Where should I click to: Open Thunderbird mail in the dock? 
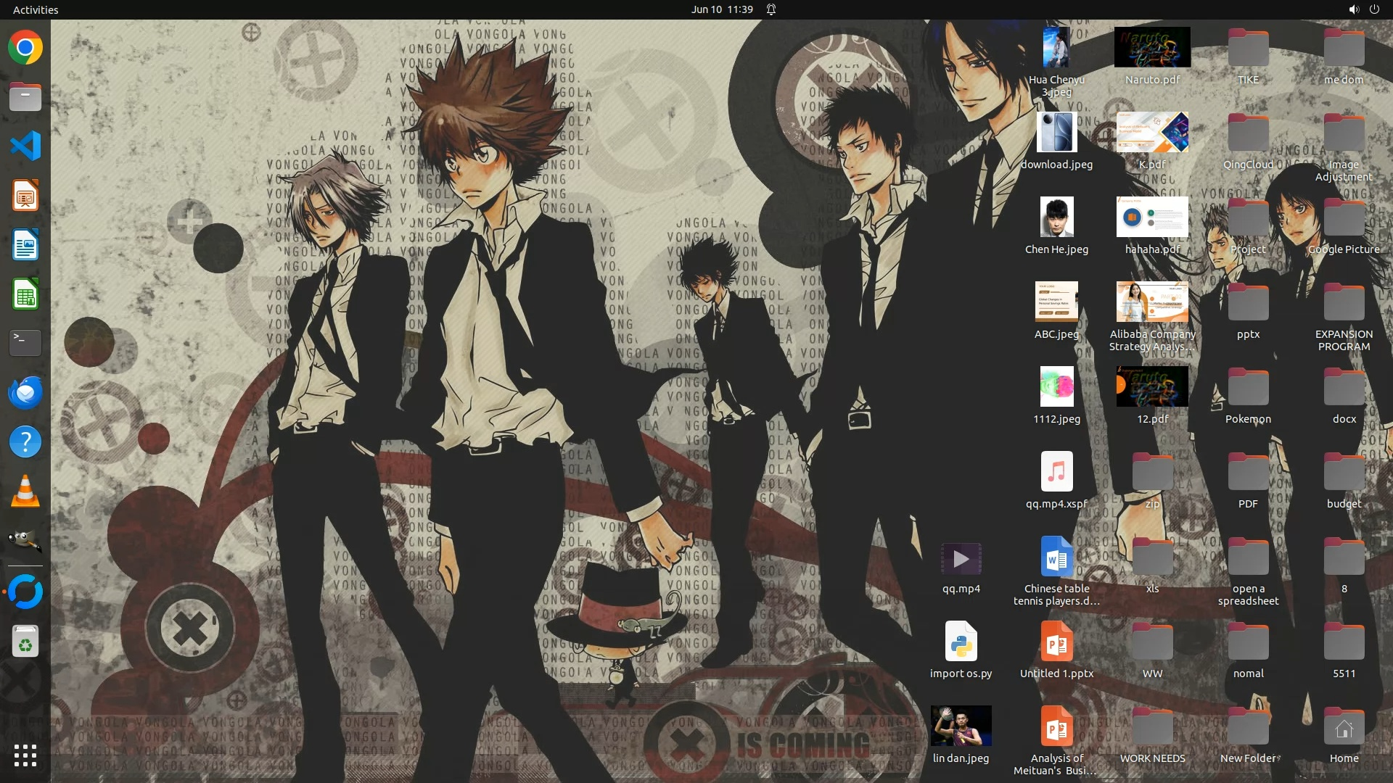coord(25,392)
